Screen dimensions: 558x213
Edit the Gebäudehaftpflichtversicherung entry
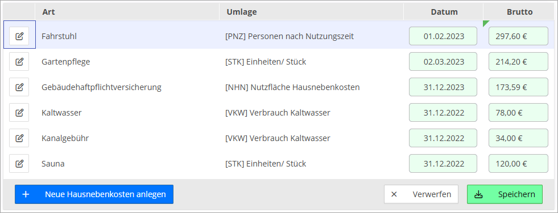(x=19, y=87)
